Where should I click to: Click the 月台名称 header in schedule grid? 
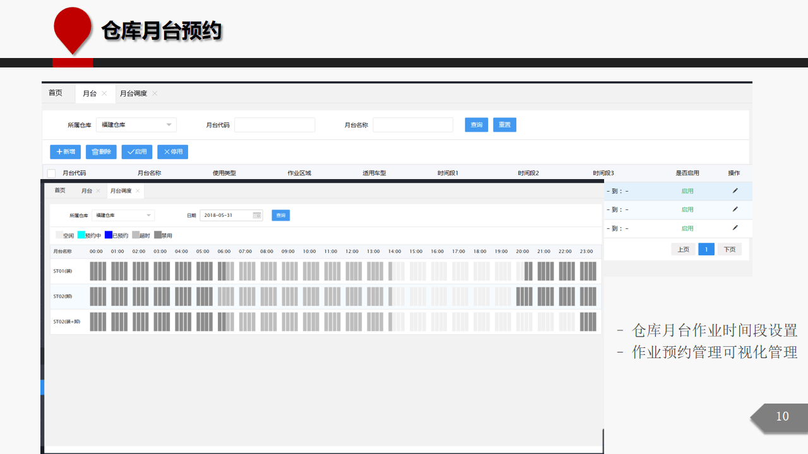[62, 251]
